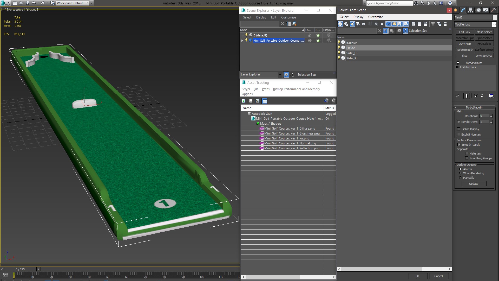
Task: Toggle TurboSmooth modifier lightbulb in stack
Action: click(458, 63)
